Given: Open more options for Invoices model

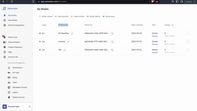Looking at the screenshot, I should pos(188,42).
